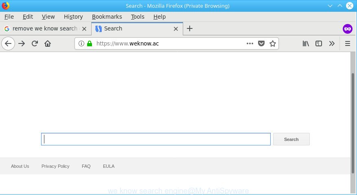Open the Edit menu
The width and height of the screenshot is (357, 195).
(28, 17)
